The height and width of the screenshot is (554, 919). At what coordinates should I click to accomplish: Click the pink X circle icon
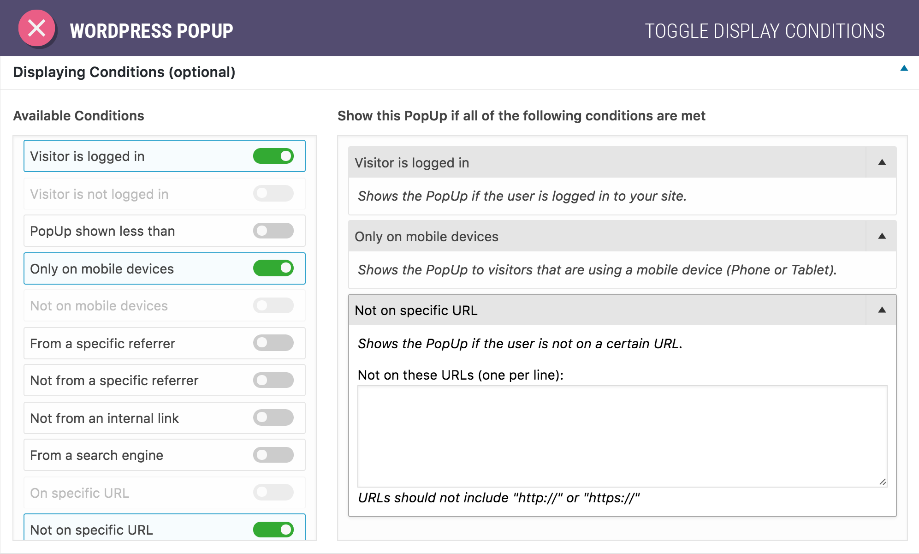click(37, 28)
